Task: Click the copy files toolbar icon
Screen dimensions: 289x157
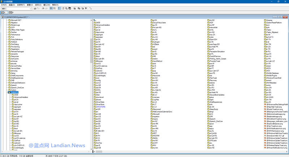Action: pyautogui.click(x=78, y=8)
